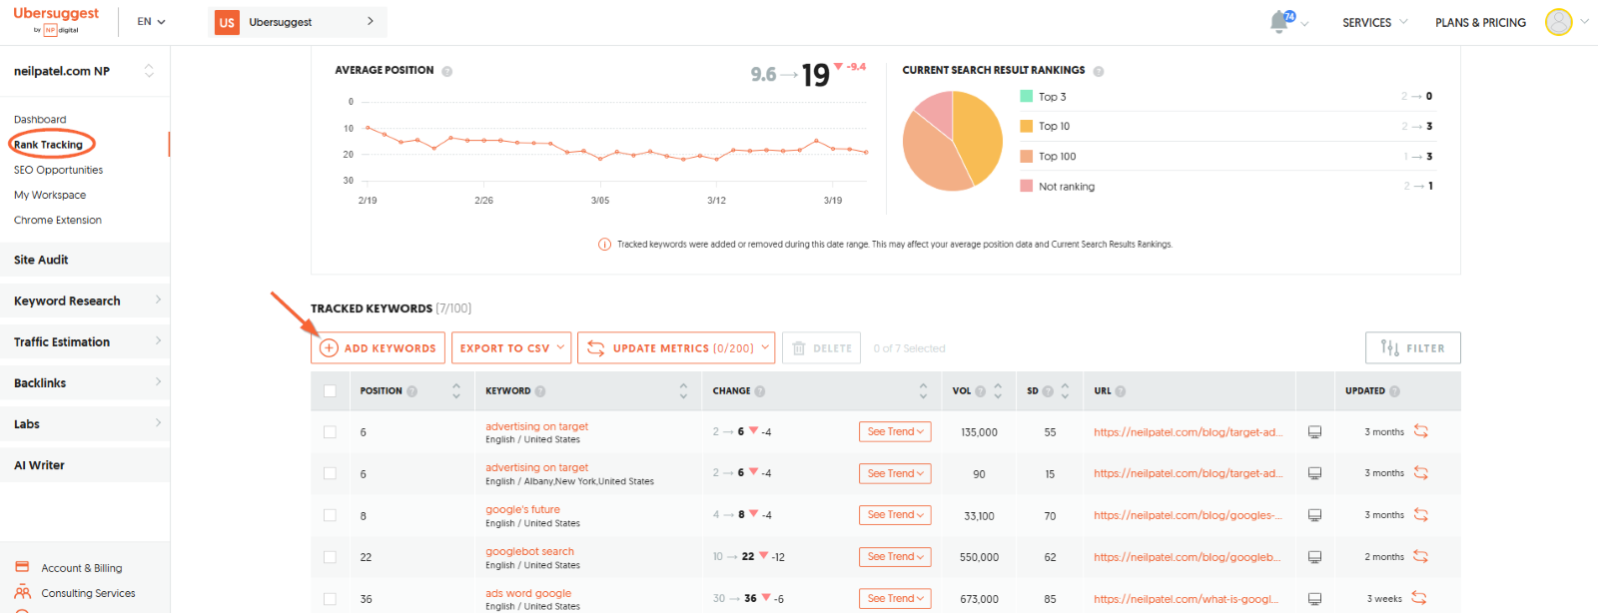Open the neilpatel.com/blog/googleb... URL link
Screen dimensions: 1598x613
click(x=1188, y=557)
